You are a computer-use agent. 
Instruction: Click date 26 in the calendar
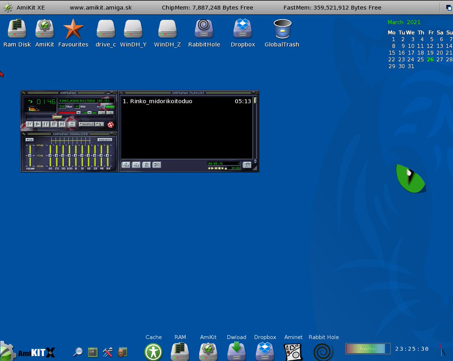pos(430,59)
